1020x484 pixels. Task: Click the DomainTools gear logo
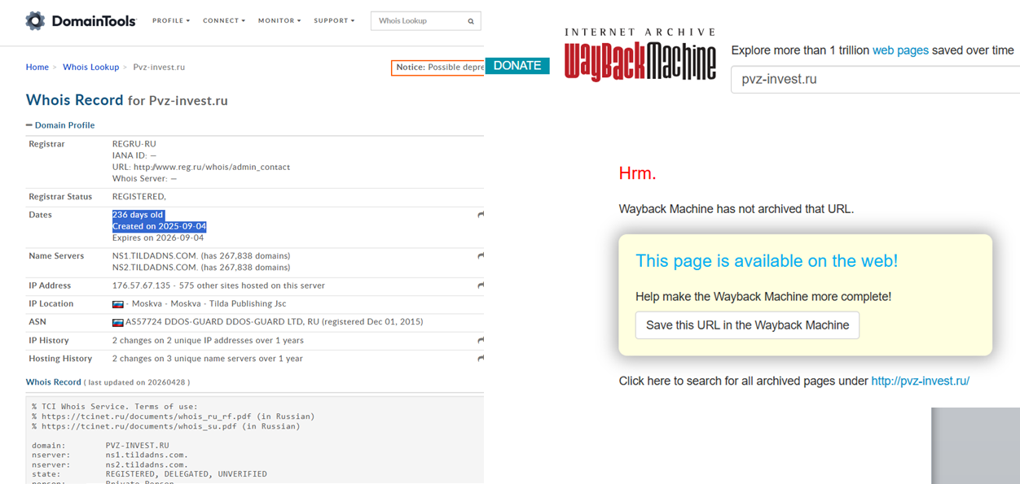point(35,20)
